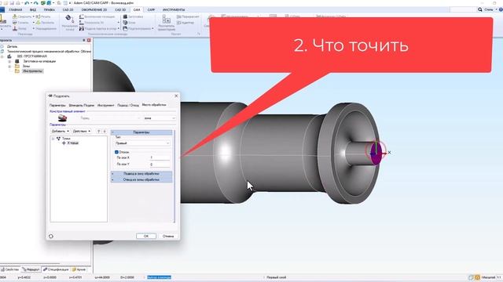This screenshot has height=282, width=503.
Task: Click the undo arrow in quick access toolbar
Action: pyautogui.click(x=27, y=3)
